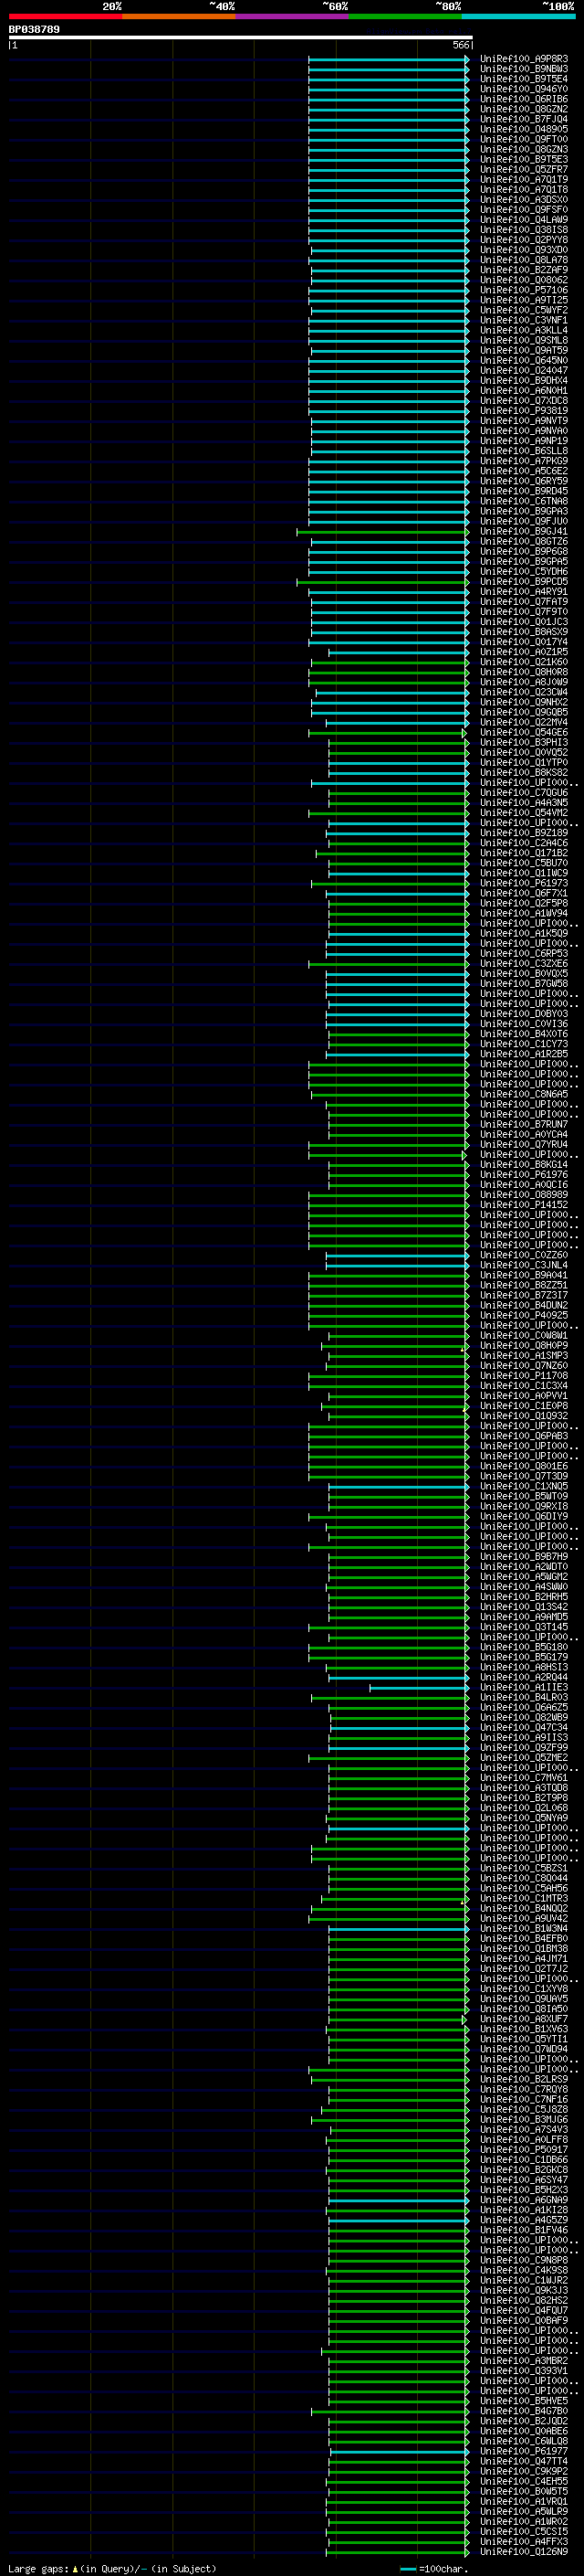This screenshot has height=2576, width=584.
Task: Click hit label UniRef100_A6GNA9
Action: click(523, 2200)
